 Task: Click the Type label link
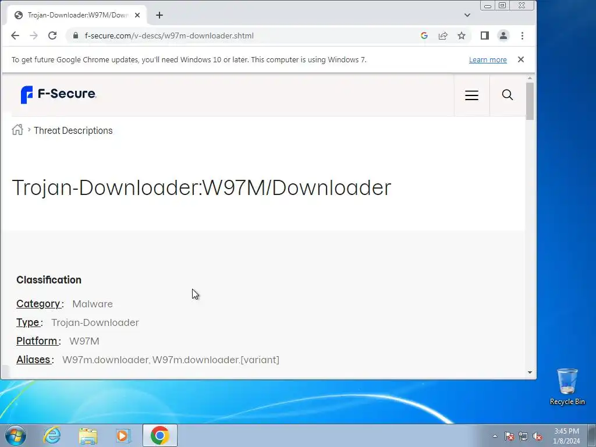28,322
